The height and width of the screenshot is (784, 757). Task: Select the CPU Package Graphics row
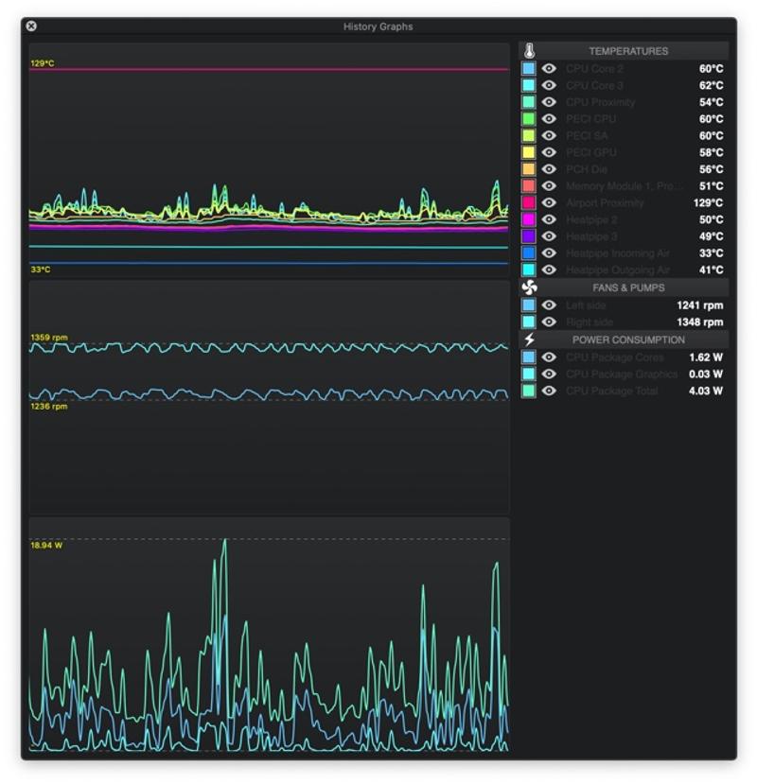[625, 375]
